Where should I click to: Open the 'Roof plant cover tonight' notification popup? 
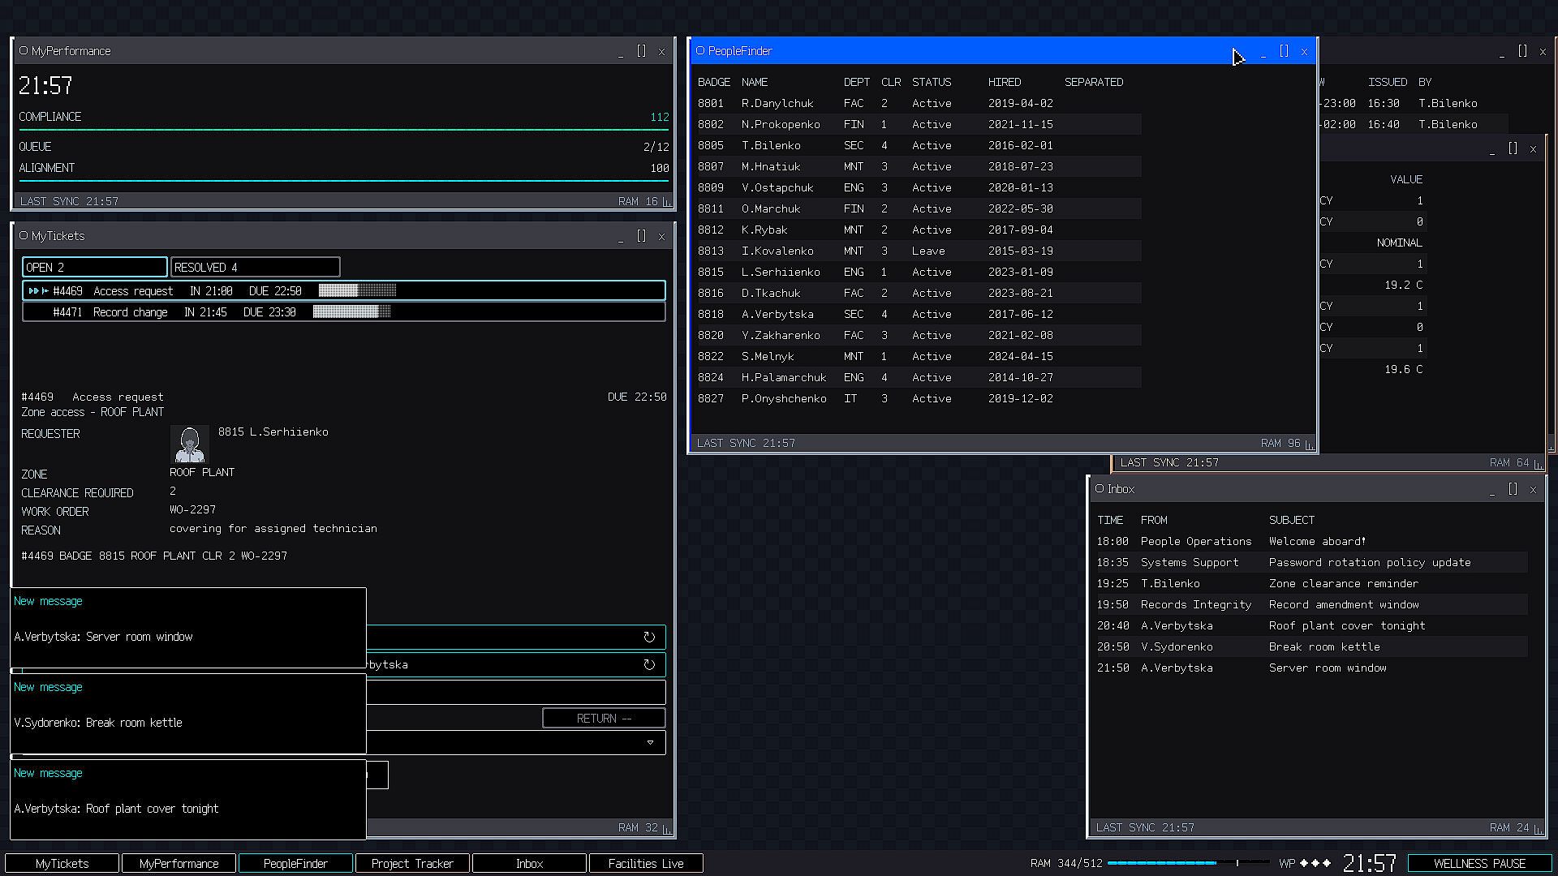coord(188,799)
